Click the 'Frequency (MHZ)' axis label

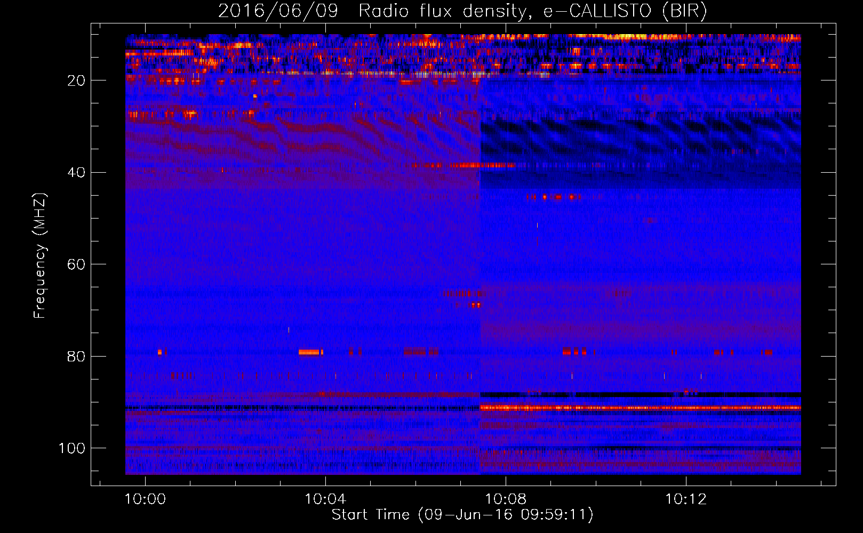[x=40, y=255]
